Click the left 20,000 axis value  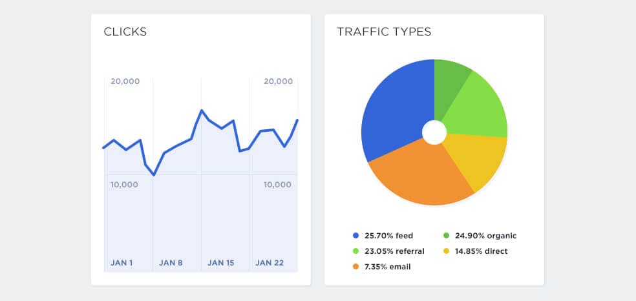click(125, 81)
